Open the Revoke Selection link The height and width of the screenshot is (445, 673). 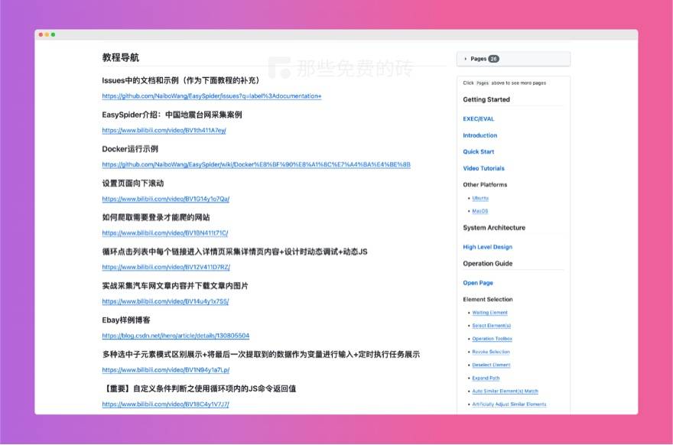pos(491,352)
